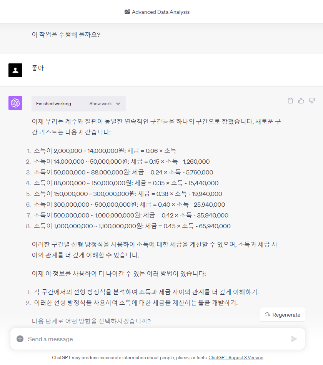
Task: Expand the Show work dropdown chevron
Action: [x=118, y=104]
